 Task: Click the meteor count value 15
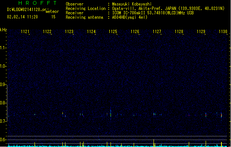pyautogui.click(x=53, y=17)
